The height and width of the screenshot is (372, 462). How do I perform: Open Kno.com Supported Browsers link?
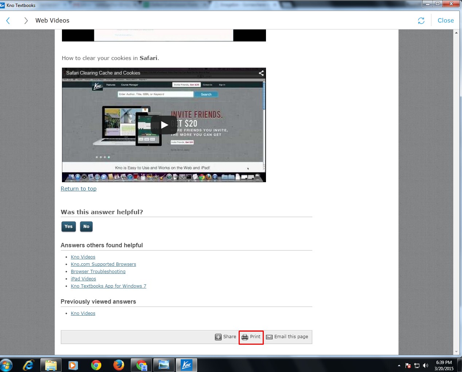click(x=103, y=264)
